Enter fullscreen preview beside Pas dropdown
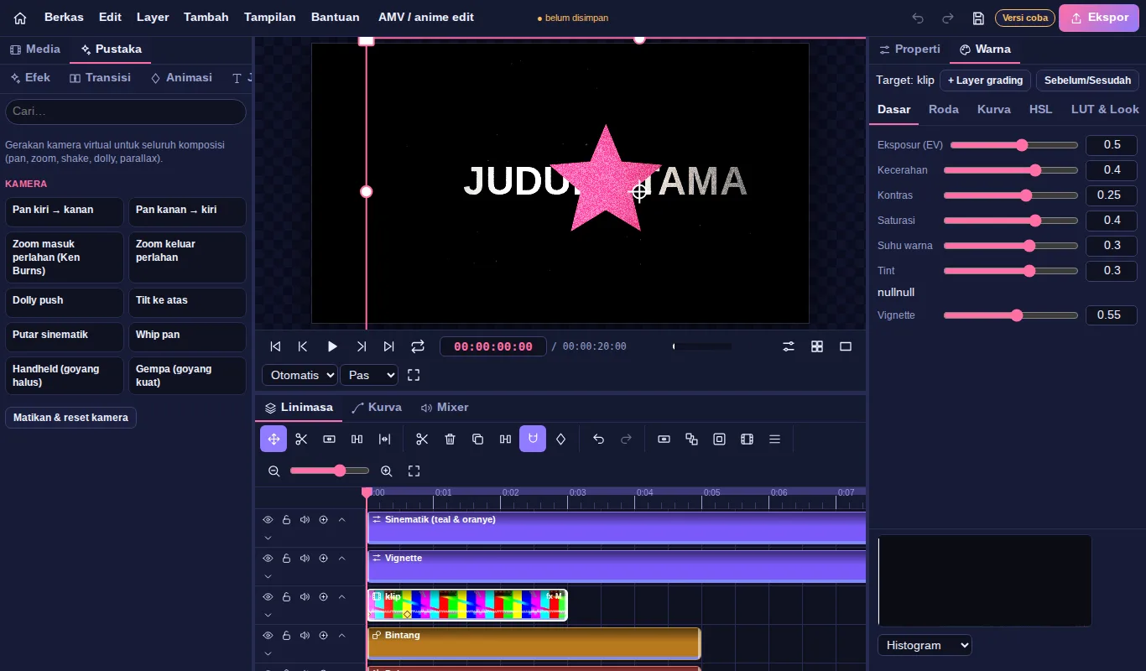 (x=414, y=375)
